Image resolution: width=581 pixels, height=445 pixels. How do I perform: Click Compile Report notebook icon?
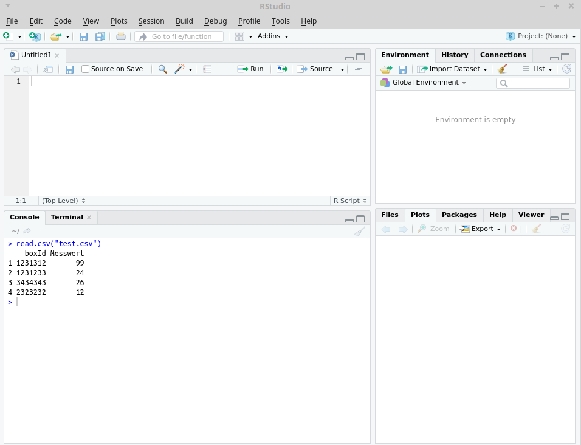pyautogui.click(x=207, y=69)
